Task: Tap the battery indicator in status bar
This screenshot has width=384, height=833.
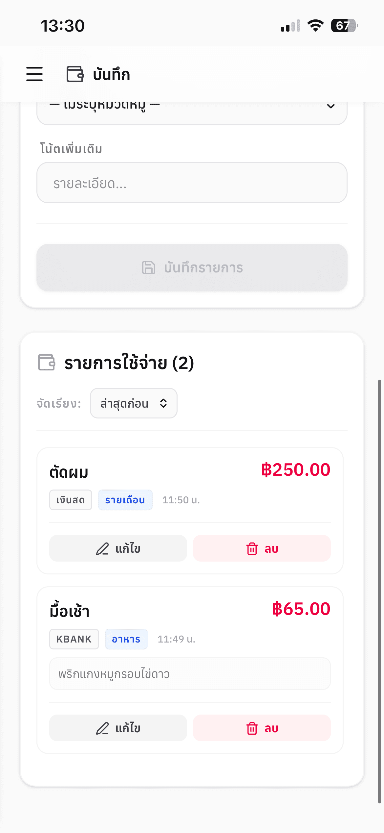Action: click(x=344, y=25)
